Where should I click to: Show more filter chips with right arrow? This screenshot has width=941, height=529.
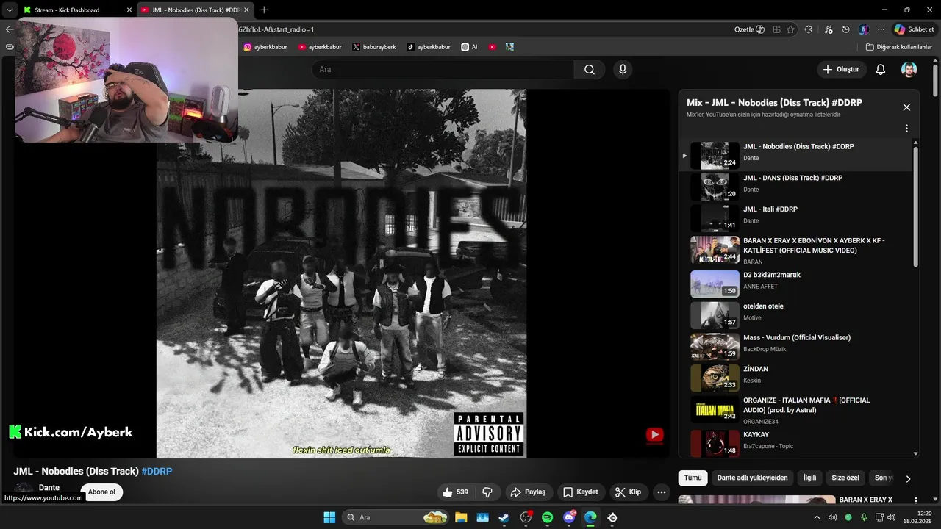coord(908,479)
